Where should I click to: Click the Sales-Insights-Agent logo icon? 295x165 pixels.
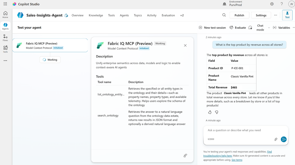click(20, 15)
